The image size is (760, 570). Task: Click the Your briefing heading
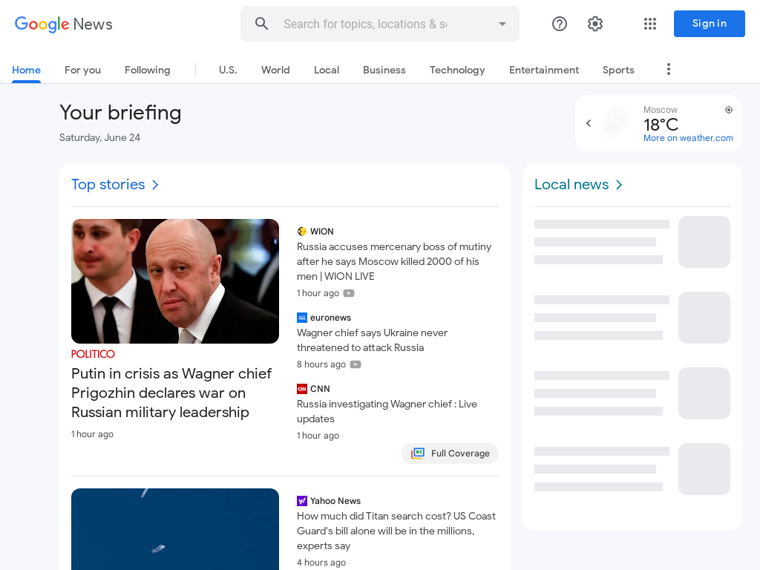point(120,113)
